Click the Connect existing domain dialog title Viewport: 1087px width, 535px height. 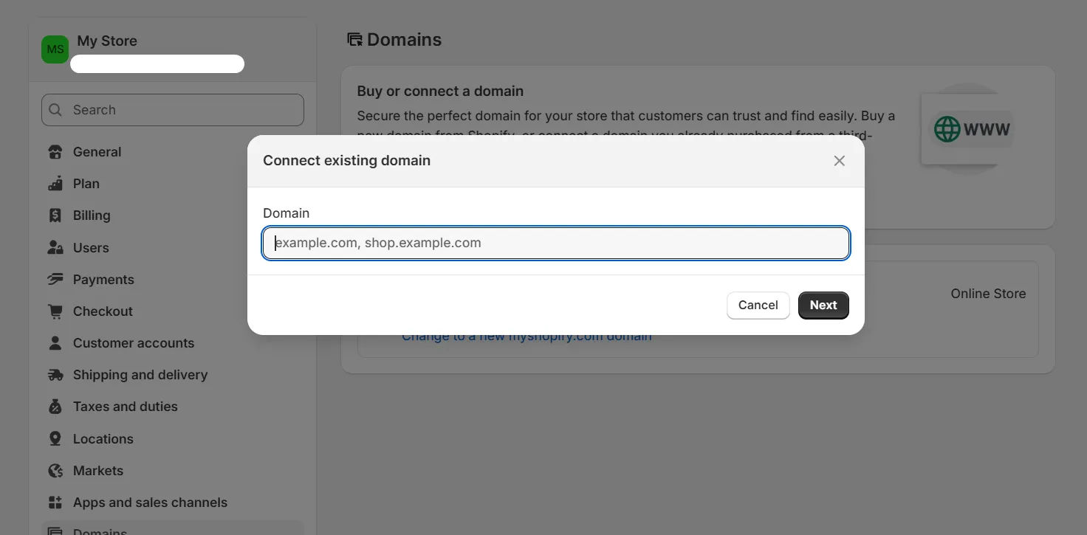click(x=346, y=161)
